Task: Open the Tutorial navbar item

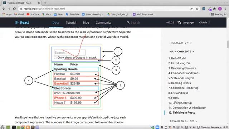Action: [x=71, y=23]
